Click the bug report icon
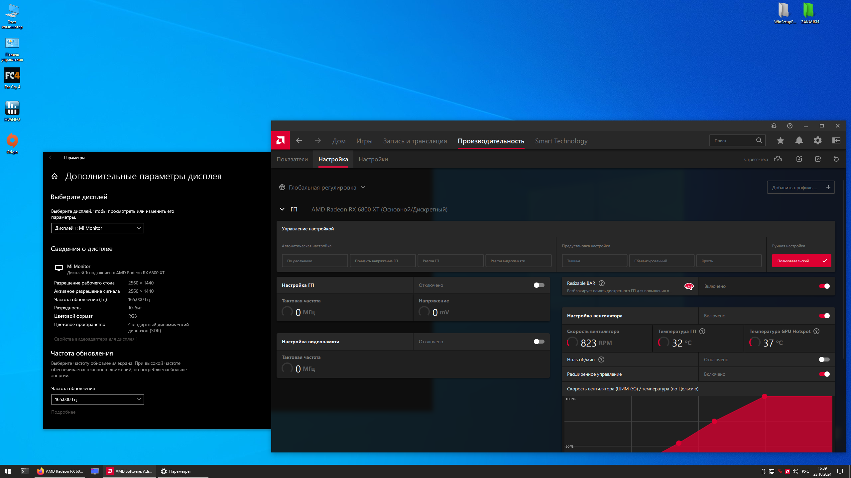 774,126
